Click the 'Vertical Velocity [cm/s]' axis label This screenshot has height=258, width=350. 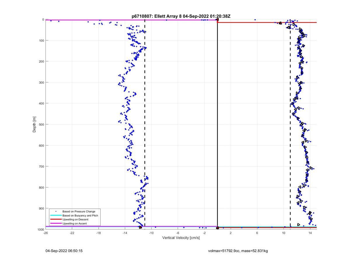pos(181,238)
